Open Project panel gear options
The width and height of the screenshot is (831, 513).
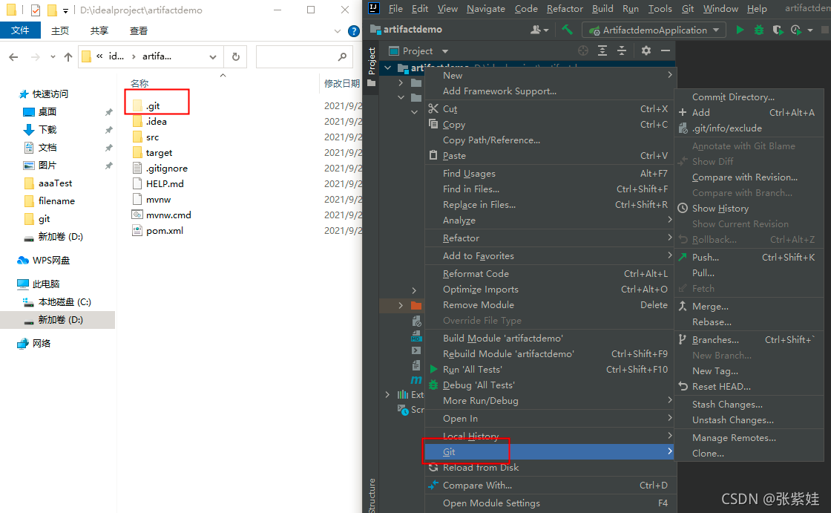(646, 50)
